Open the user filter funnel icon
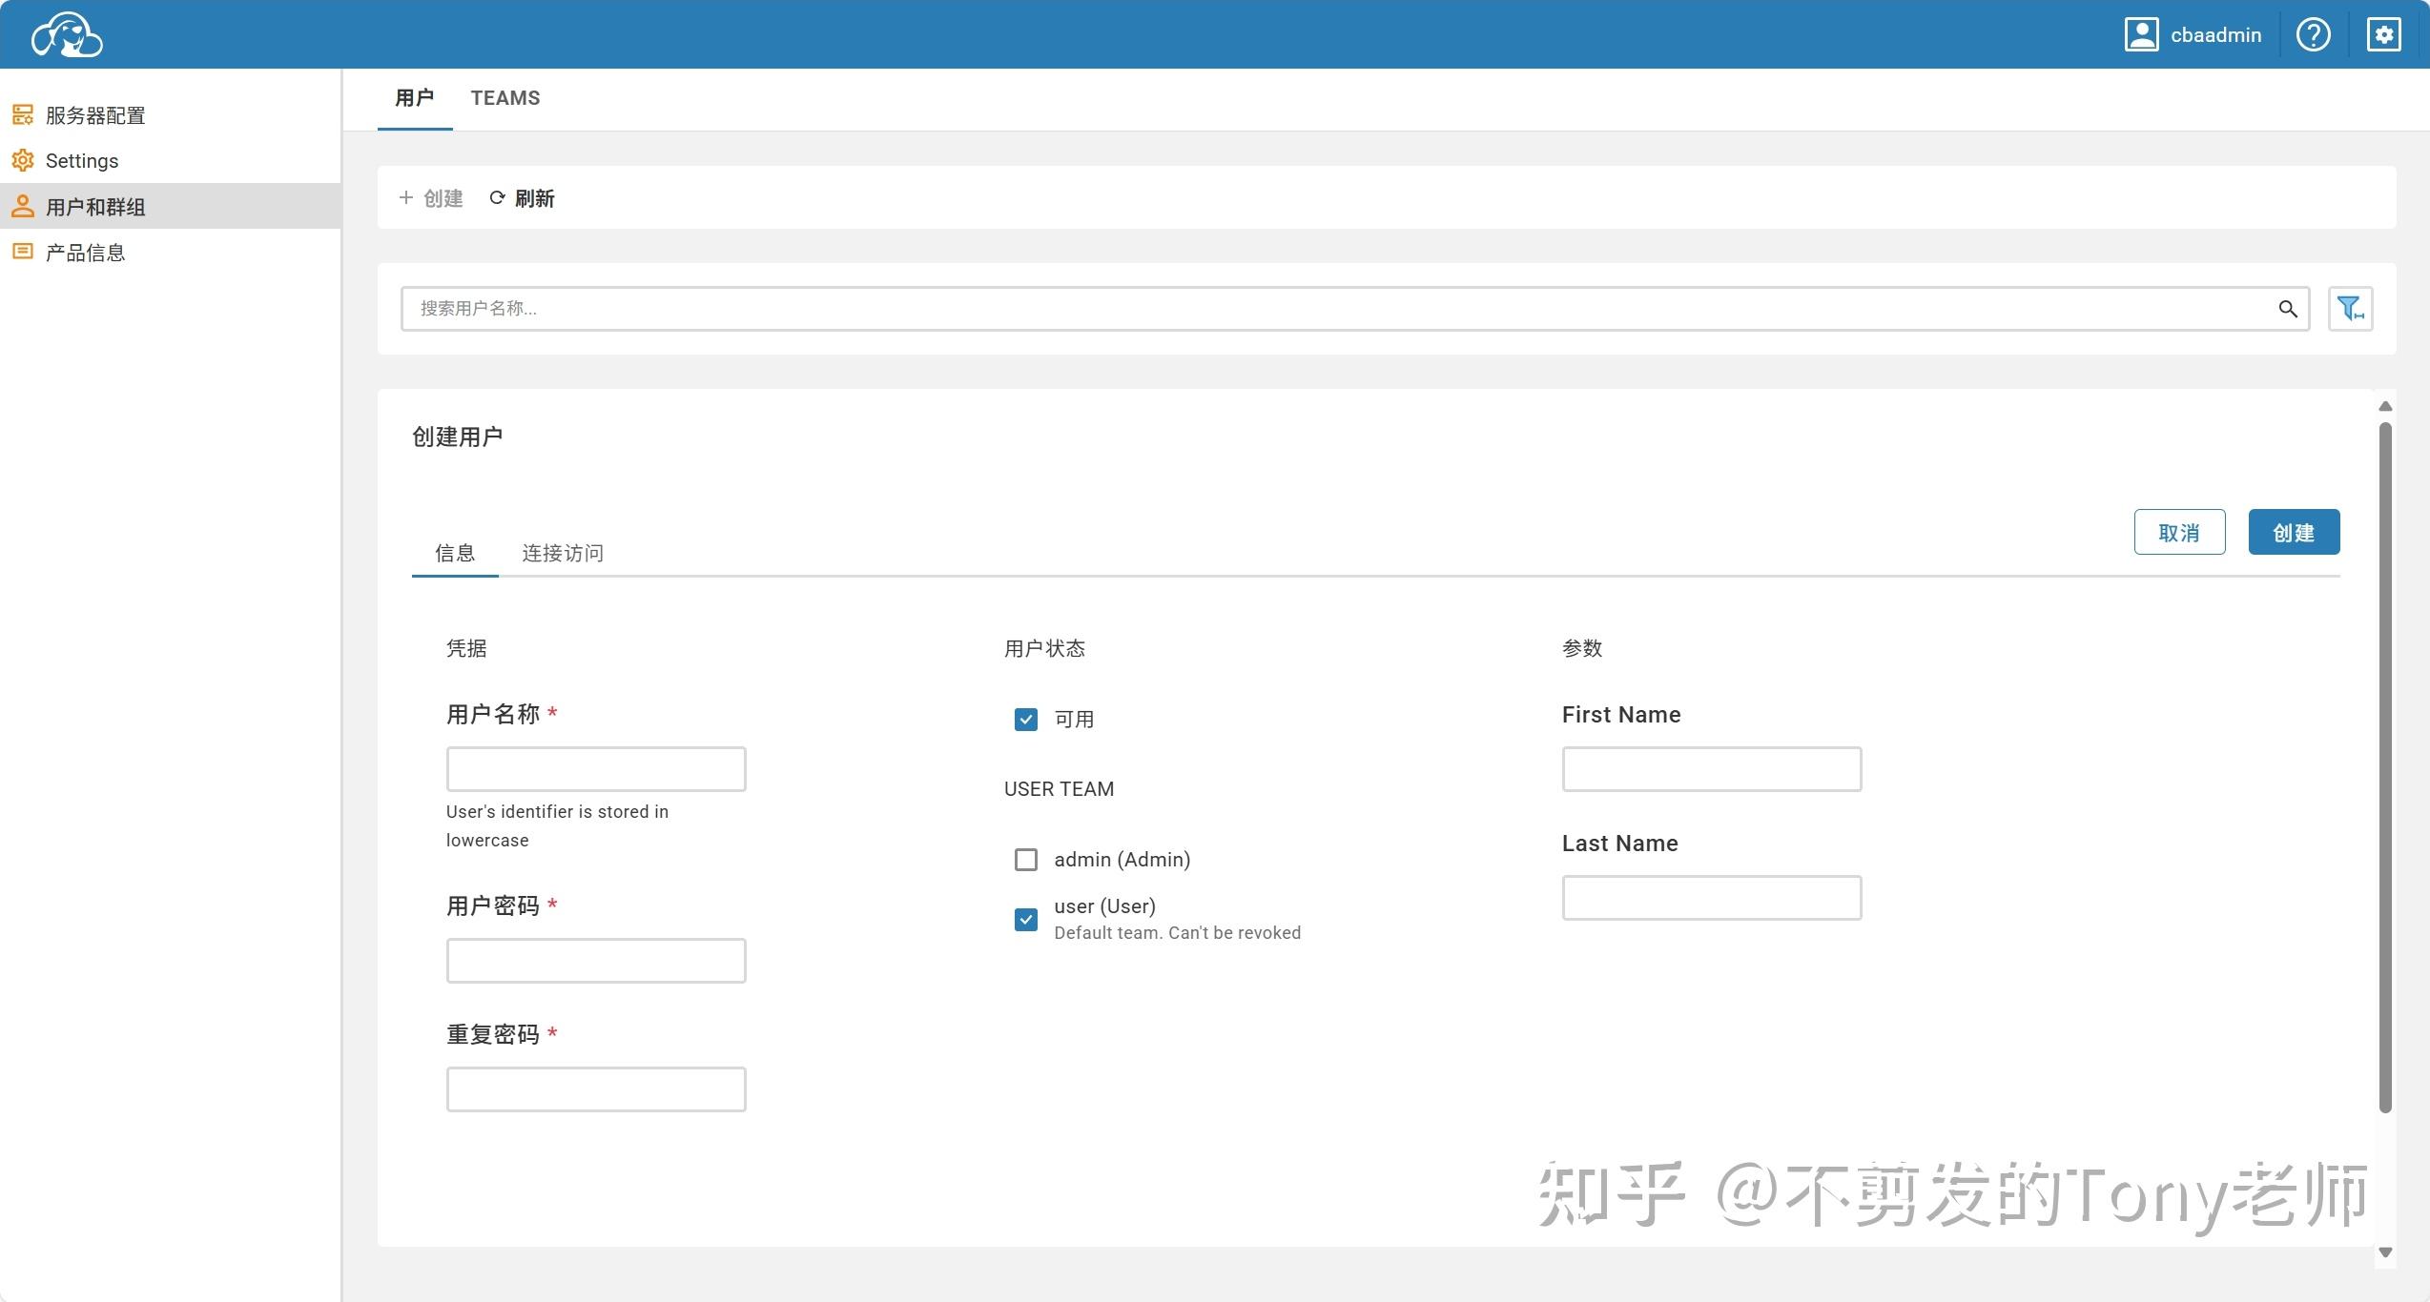Viewport: 2430px width, 1302px height. tap(2350, 309)
